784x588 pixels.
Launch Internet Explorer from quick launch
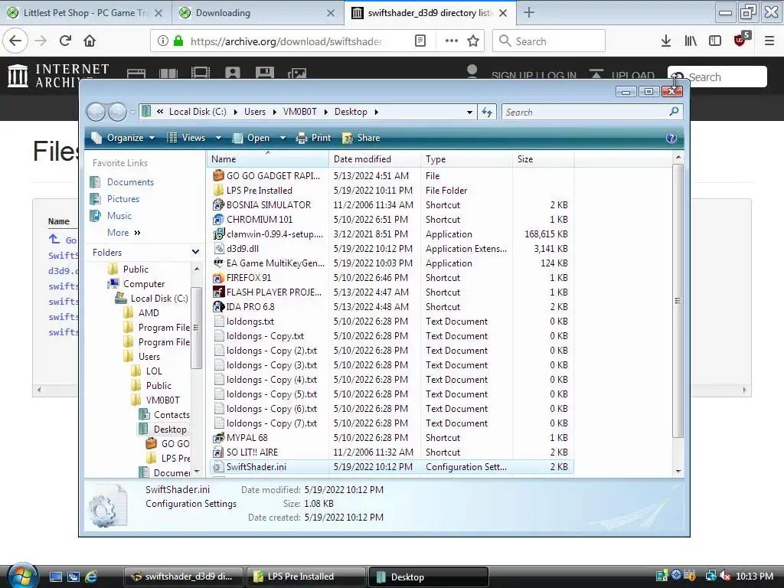91,577
